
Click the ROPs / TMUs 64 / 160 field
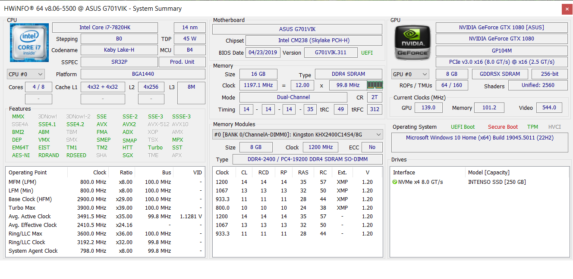tap(452, 85)
